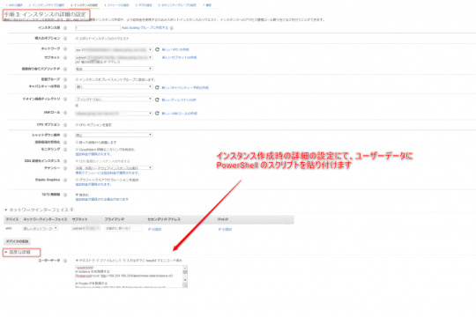
Task: Open the サブネット dropdown
Action: pos(114,57)
